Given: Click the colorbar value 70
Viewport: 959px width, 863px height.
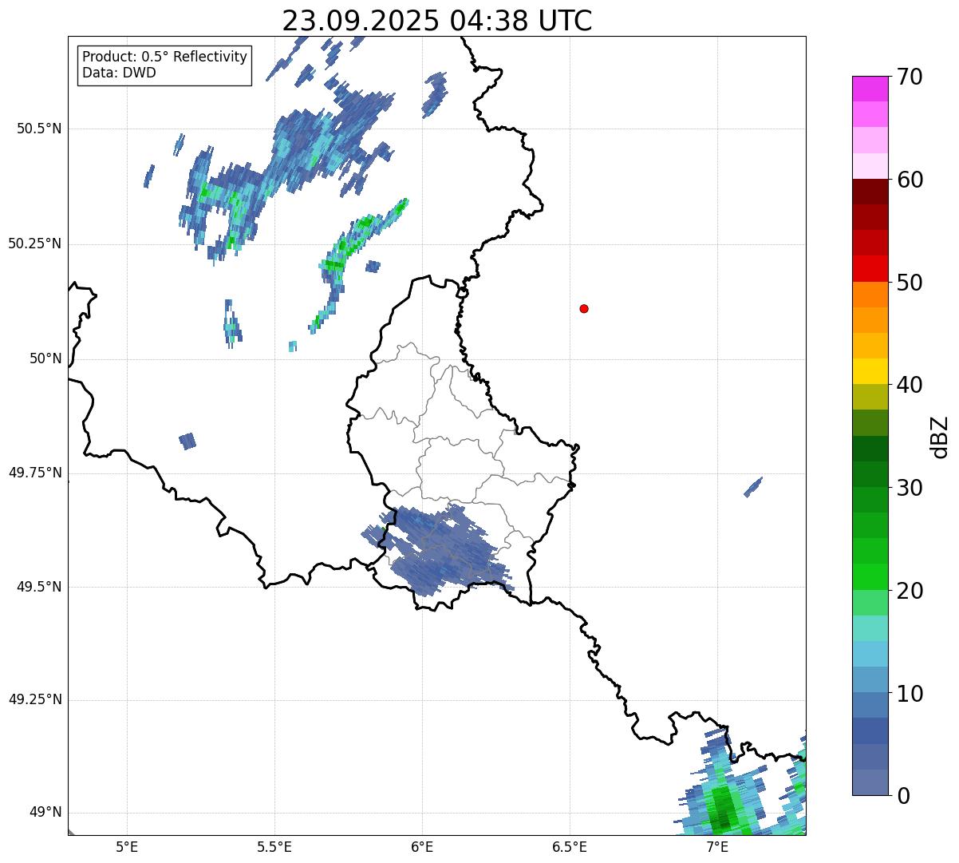Looking at the screenshot, I should pyautogui.click(x=910, y=77).
